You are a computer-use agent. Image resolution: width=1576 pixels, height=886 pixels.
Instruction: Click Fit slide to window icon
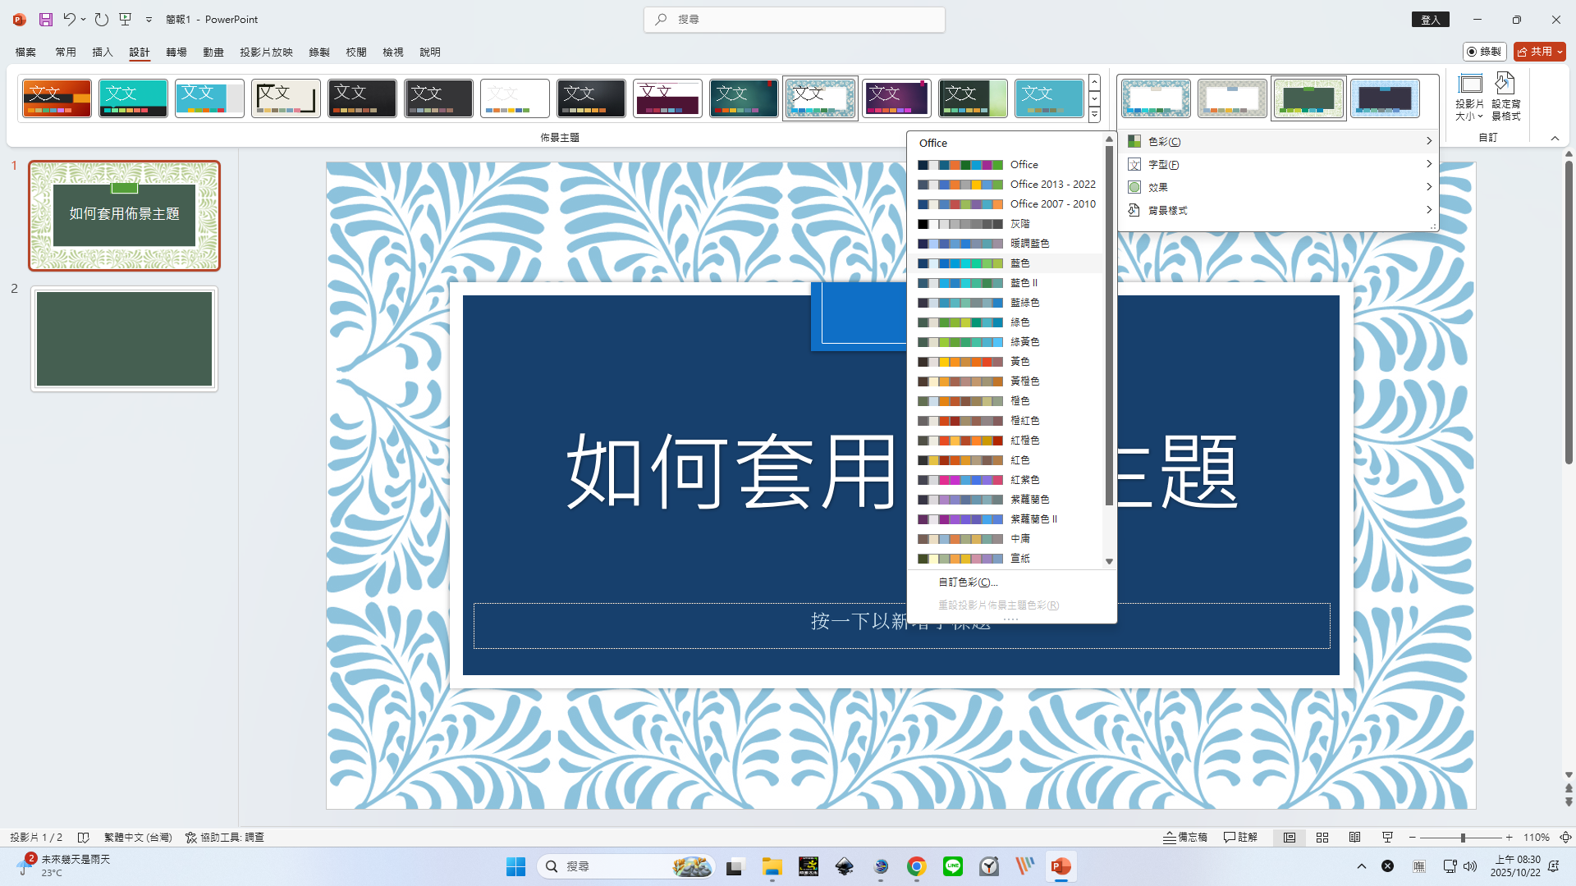[x=1565, y=838]
